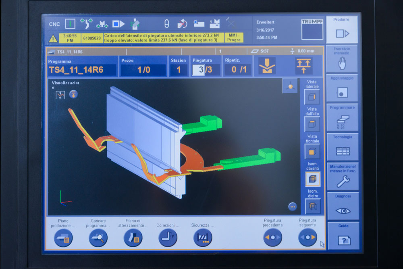Select the Piegatura 3/3 counter field
The height and width of the screenshot is (269, 403).
(x=206, y=69)
